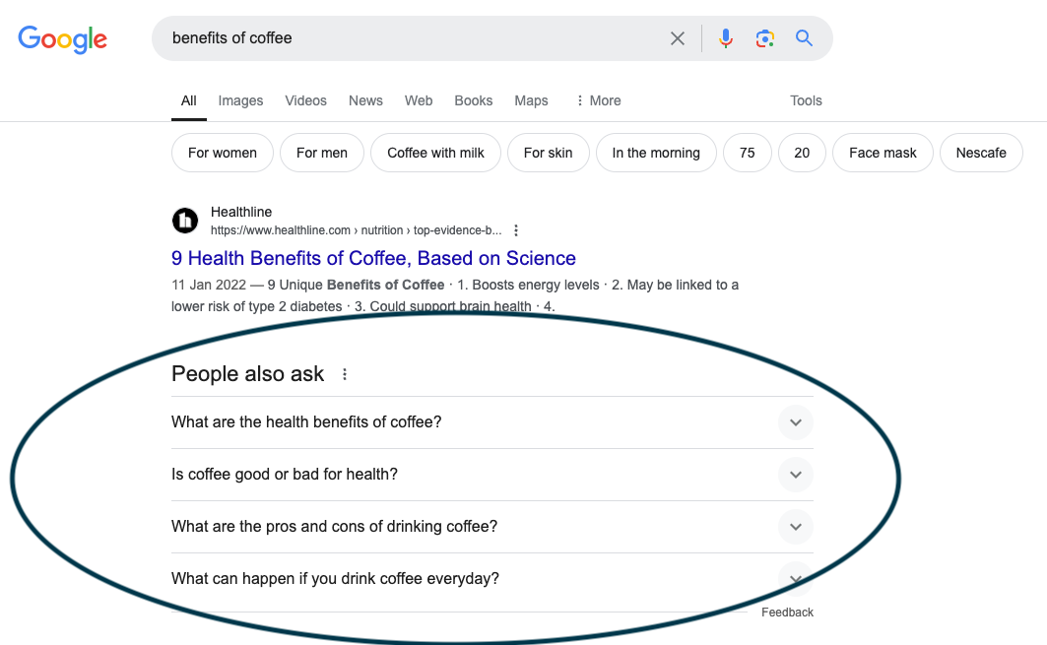1047x645 pixels.
Task: Select the Coffee with milk filter chip
Action: point(435,153)
